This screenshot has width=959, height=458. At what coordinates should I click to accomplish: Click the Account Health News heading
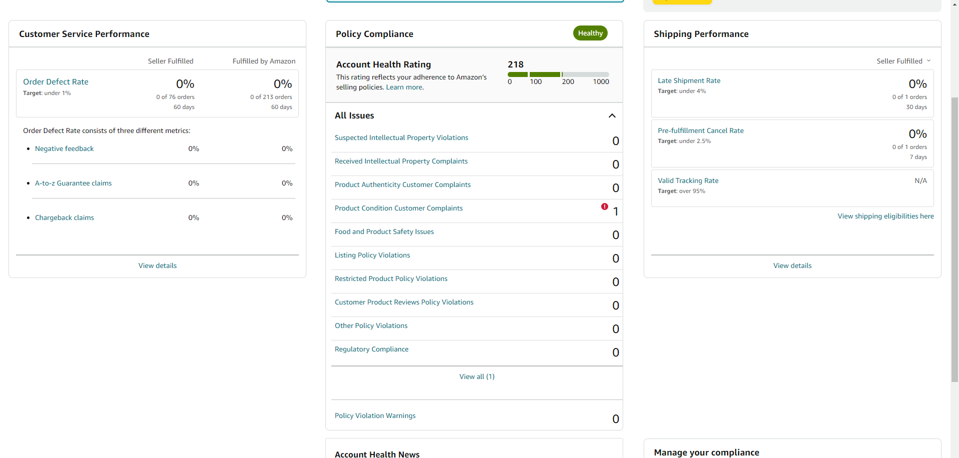377,453
